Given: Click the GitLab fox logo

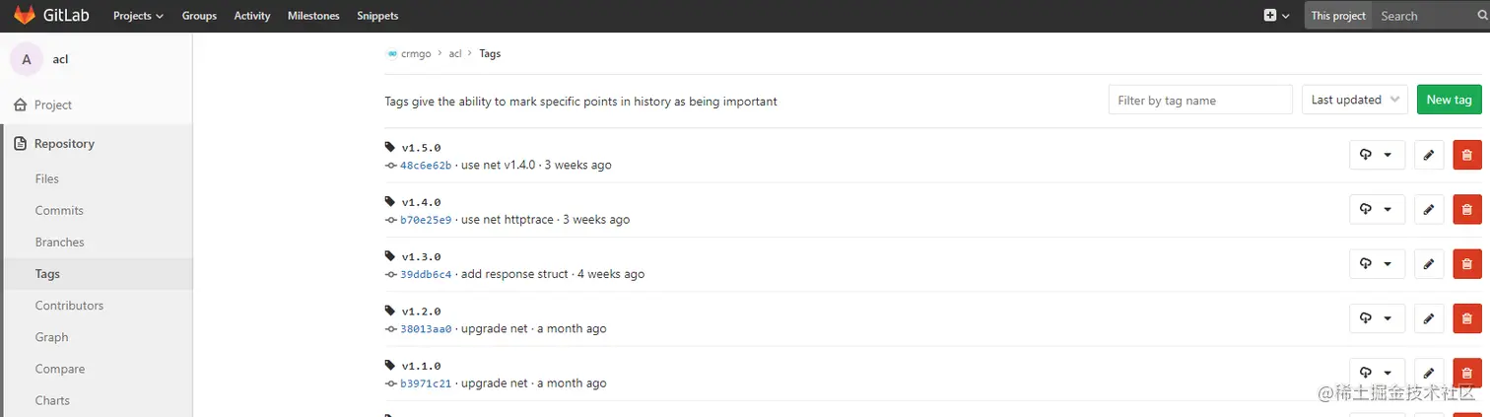Looking at the screenshot, I should (24, 16).
